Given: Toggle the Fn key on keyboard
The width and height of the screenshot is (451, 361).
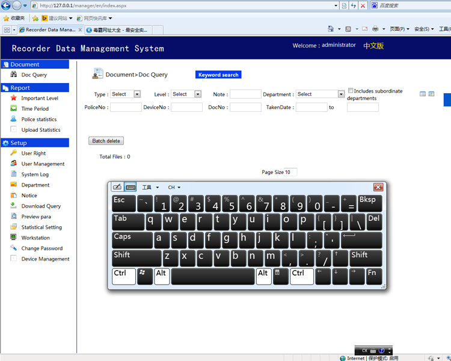Looking at the screenshot, I should (373, 276).
